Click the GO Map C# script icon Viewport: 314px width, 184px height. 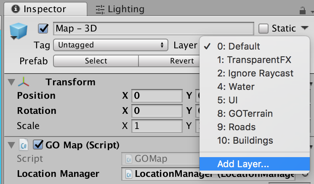24,145
